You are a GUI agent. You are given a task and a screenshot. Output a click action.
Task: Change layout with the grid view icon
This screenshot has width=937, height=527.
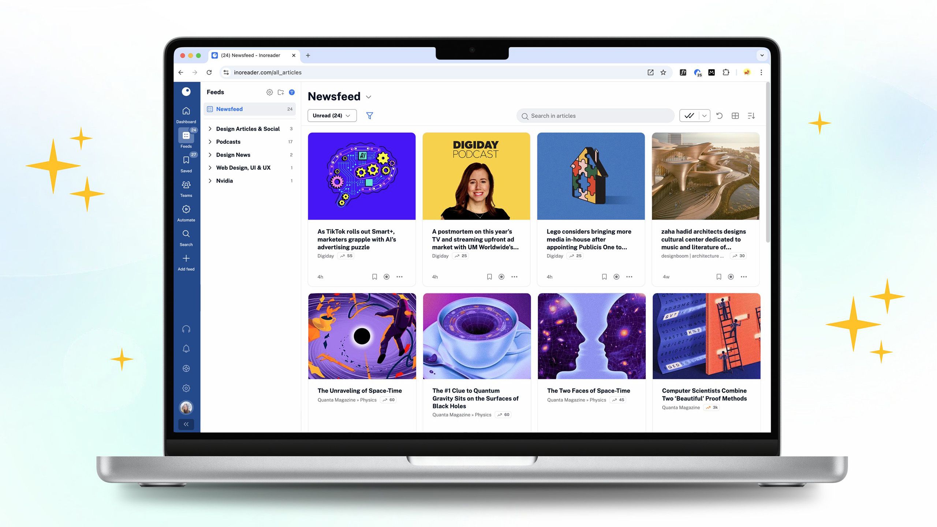coord(735,116)
